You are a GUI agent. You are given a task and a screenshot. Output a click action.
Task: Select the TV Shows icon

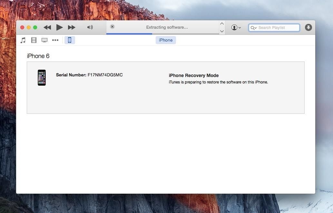tap(44, 40)
